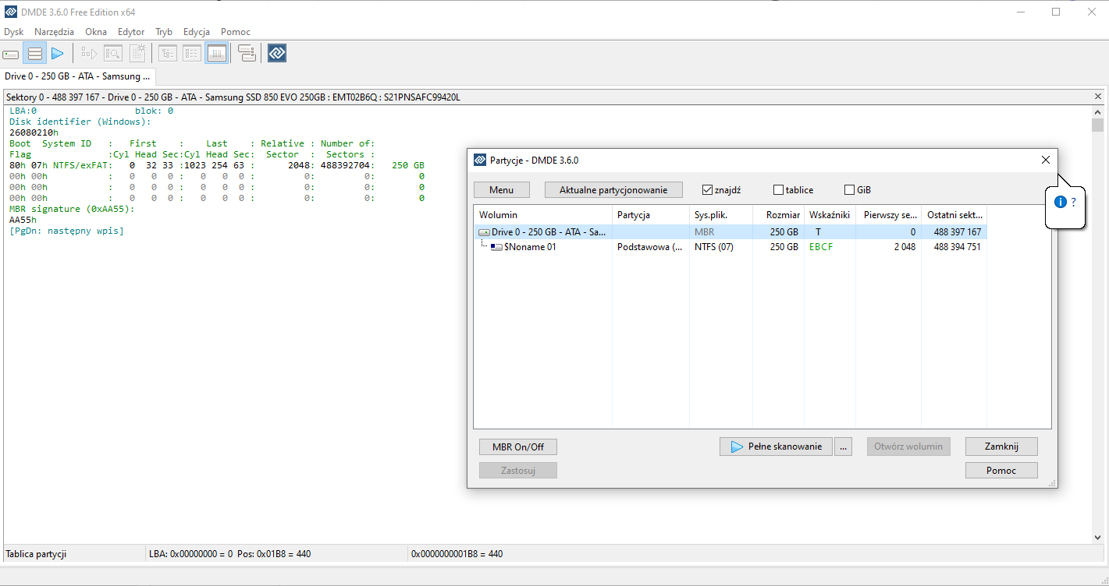Viewport: 1109px width, 586px height.
Task: Click Aktualne partycjonowanie button
Action: coord(613,190)
